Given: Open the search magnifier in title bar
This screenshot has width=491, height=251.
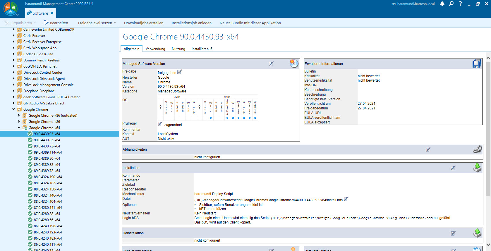Looking at the screenshot, I should [451, 4].
